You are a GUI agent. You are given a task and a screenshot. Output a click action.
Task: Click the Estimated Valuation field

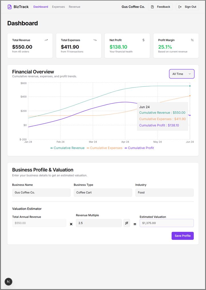click(x=167, y=223)
